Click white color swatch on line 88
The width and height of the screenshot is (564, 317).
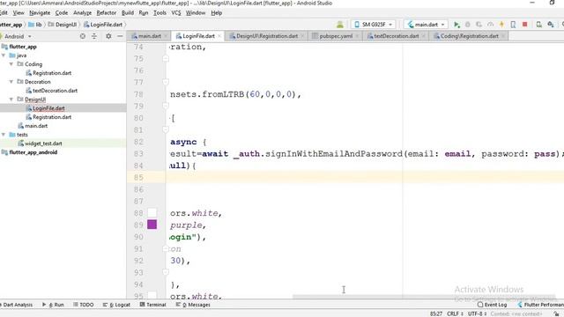pos(152,213)
